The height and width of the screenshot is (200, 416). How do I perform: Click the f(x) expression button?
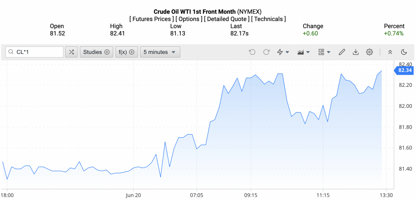(127, 52)
